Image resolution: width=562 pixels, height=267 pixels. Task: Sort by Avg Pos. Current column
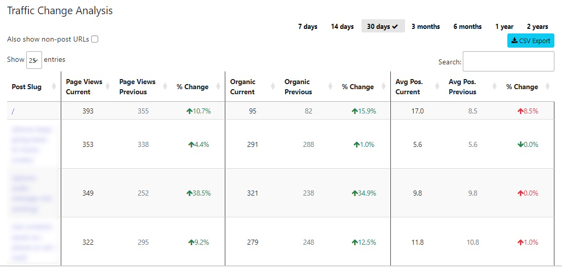click(437, 87)
